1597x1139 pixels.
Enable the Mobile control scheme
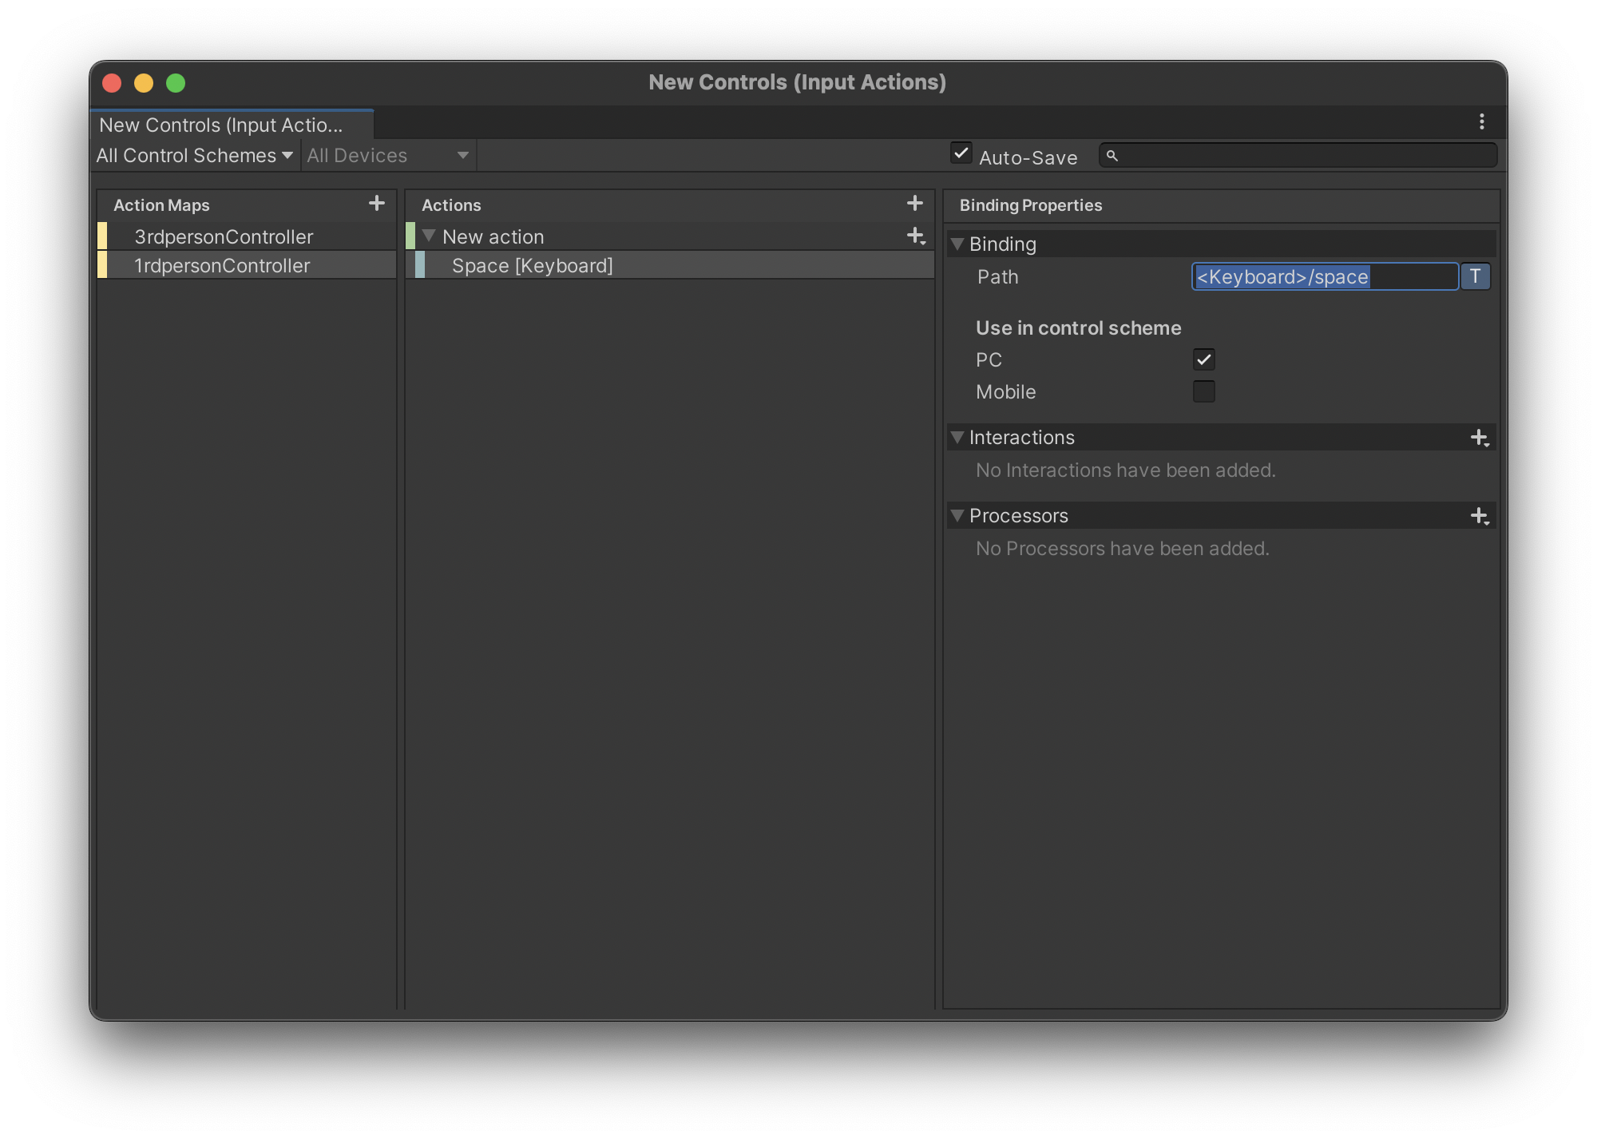pyautogui.click(x=1203, y=392)
